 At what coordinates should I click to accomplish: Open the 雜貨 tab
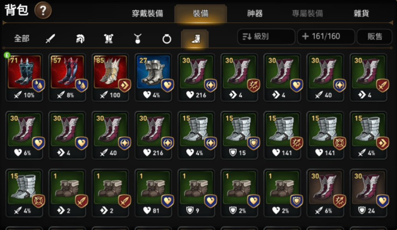pos(361,13)
